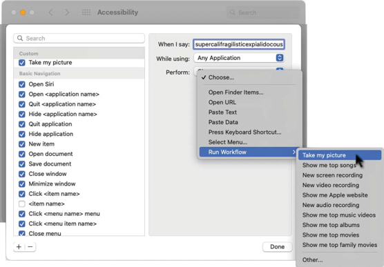Choose New screen recording workflow
Viewport: 384px width, 267px height.
(340, 175)
